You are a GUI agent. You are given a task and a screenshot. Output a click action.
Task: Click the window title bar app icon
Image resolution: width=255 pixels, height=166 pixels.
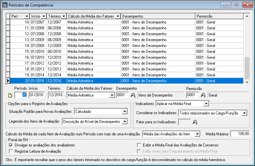pyautogui.click(x=5, y=5)
